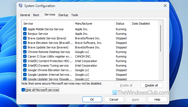Sort by Service column header
188x107 pixels.
(48, 24)
